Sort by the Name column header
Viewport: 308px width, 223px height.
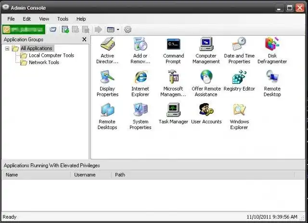(x=36, y=175)
